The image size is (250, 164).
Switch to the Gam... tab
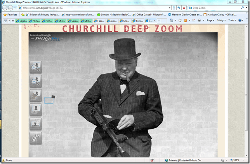coord(73,21)
